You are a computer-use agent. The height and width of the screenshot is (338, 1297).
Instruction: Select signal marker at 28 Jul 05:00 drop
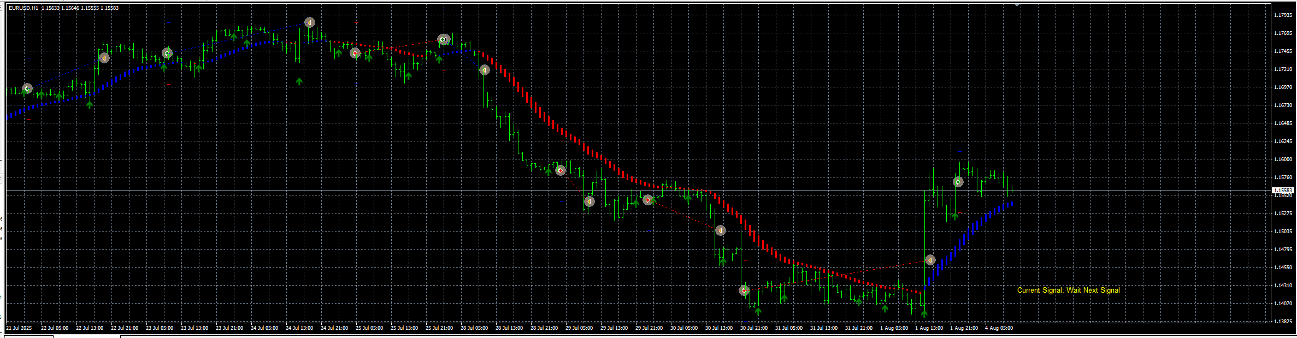click(x=484, y=70)
